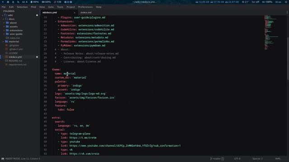289x162 pixels.
Task: Click the memory 60% indicator
Action: click(x=46, y=2)
